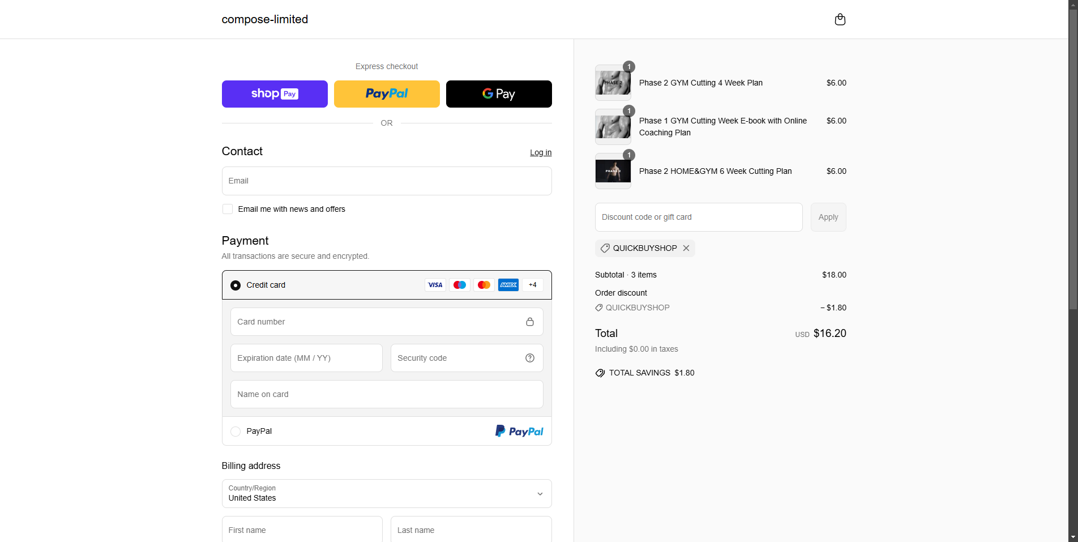Focus the First name field

coord(302,530)
